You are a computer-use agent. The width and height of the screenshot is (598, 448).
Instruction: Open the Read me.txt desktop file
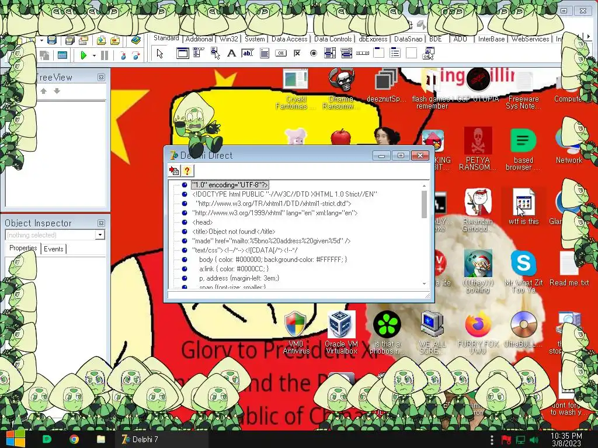pyautogui.click(x=569, y=268)
